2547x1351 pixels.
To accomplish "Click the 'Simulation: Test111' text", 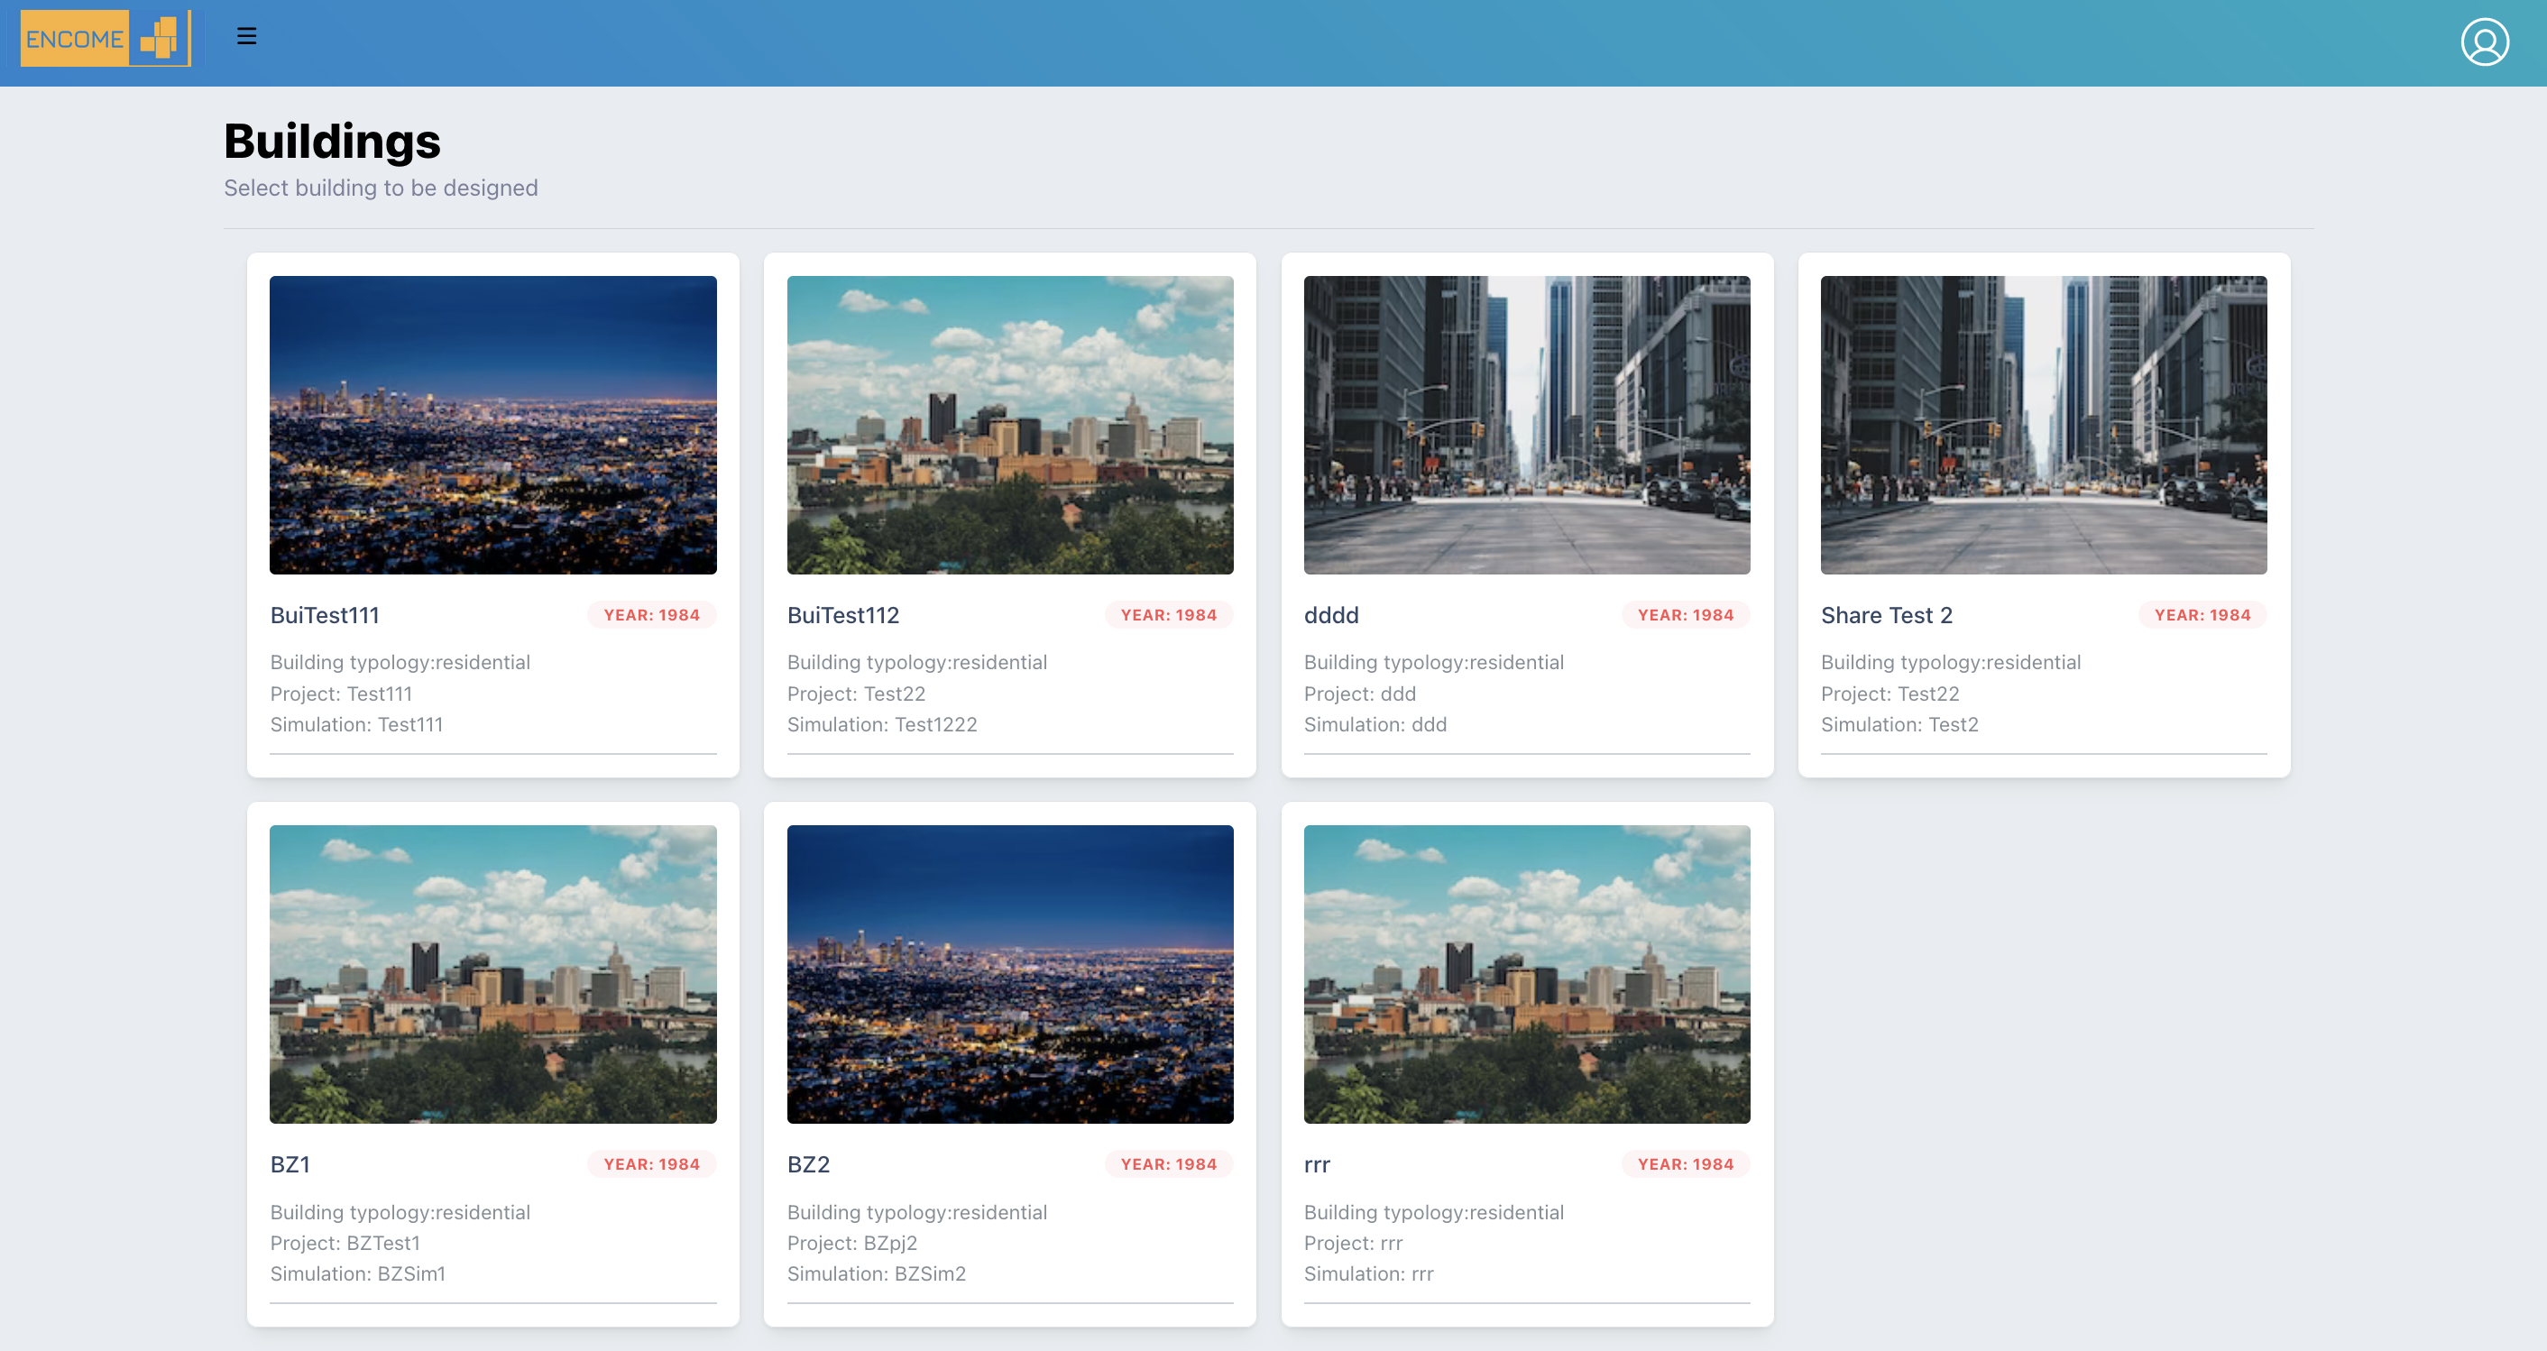I will pos(357,724).
